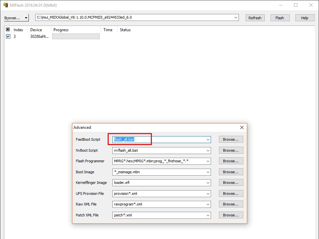Expand the Raw XML File dropdown

(x=208, y=204)
